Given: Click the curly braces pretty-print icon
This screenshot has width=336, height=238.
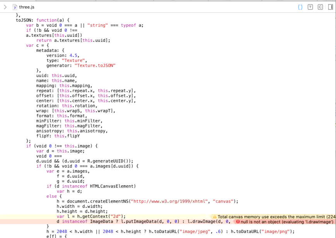Looking at the screenshot, I should tap(300, 7).
